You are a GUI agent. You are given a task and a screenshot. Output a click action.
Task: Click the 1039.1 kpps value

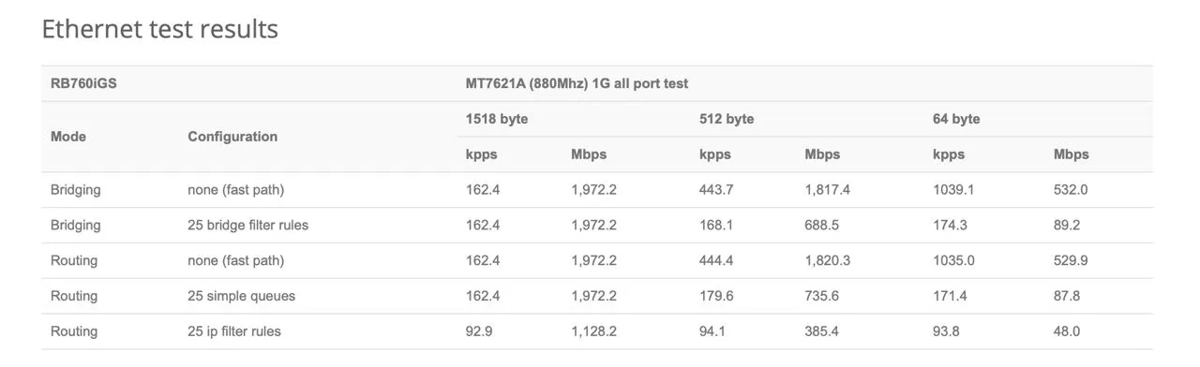point(953,190)
